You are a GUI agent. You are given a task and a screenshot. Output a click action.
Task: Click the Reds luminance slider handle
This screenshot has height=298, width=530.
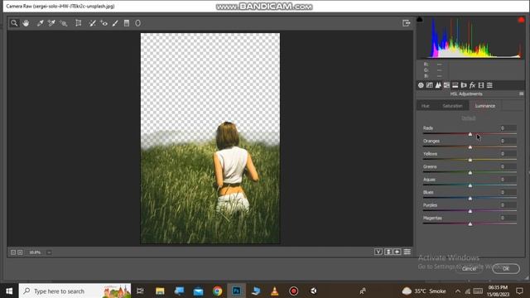470,134
